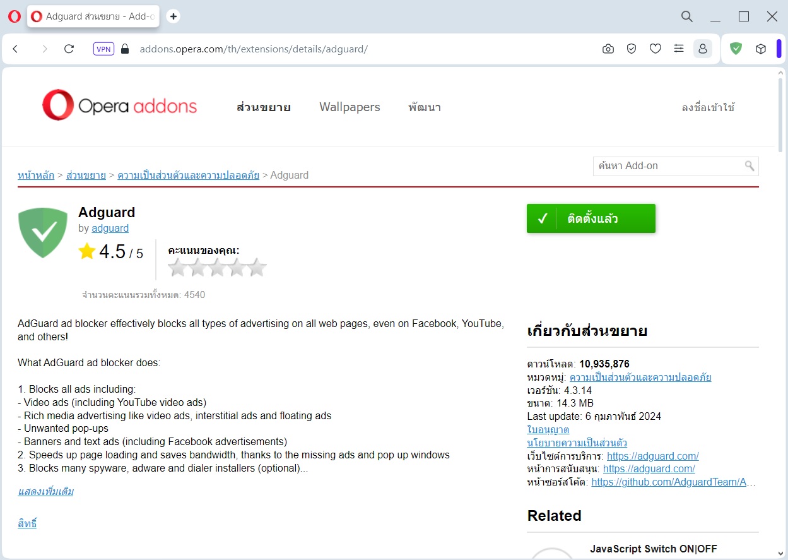Viewport: 788px width, 560px height.
Task: Click version number 4.3.14 text
Action: [x=578, y=391]
